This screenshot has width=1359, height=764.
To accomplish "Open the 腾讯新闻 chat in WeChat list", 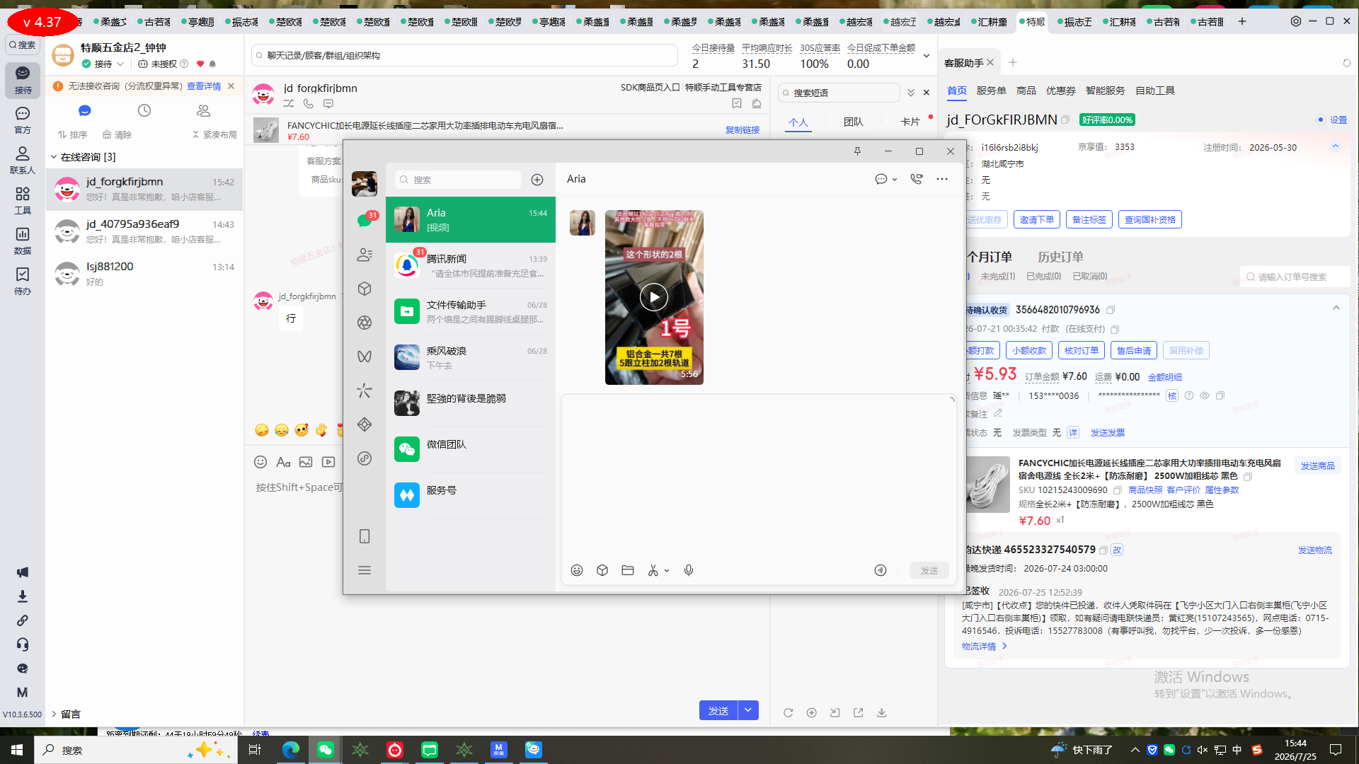I will (471, 265).
